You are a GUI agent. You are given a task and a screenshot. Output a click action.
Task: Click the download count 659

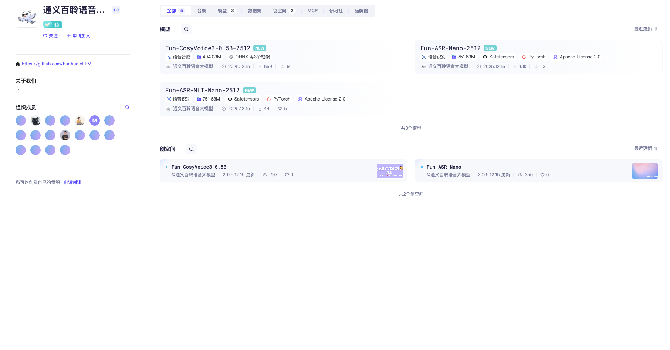coord(265,67)
